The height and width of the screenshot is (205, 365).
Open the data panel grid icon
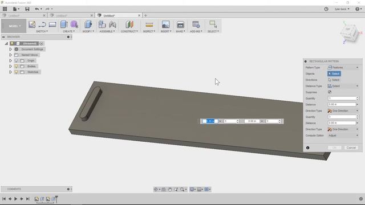click(5, 9)
